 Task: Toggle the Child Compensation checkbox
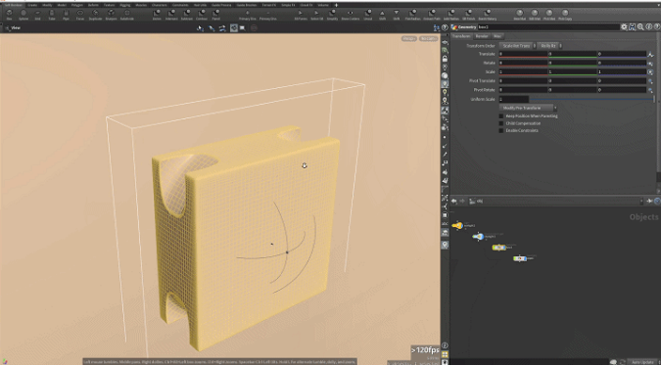point(501,123)
